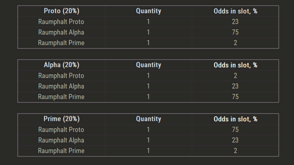This screenshot has width=294, height=165.
Task: Click the 23 odds value in Proto (20%) table
Action: (235, 22)
